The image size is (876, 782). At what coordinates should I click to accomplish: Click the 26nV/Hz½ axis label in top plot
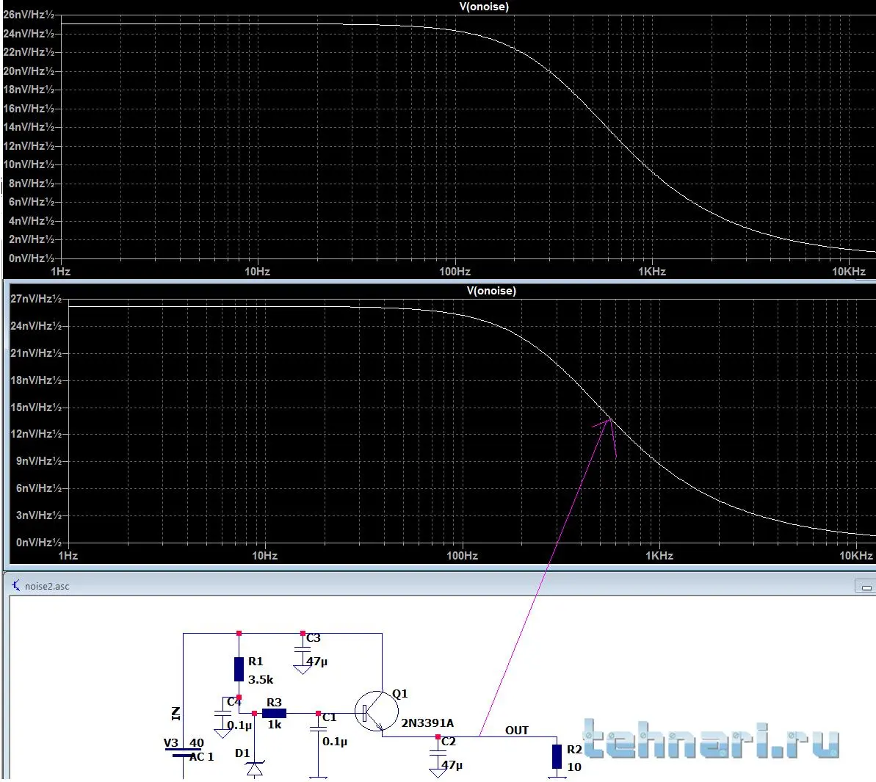[28, 15]
